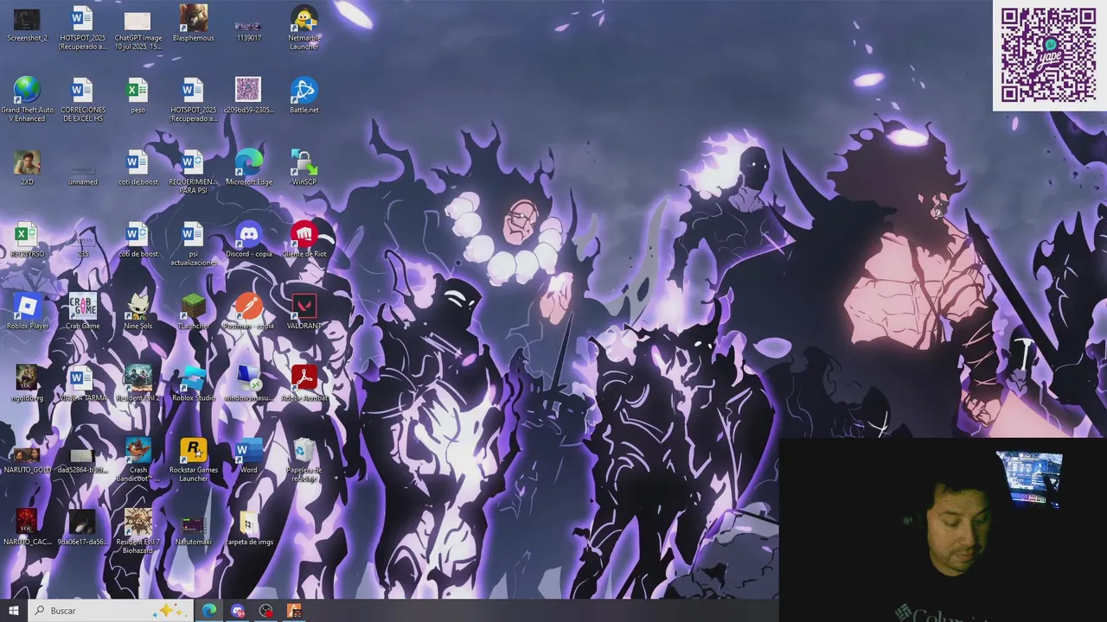
Task: Launch Microsoft Edge from the desktop shortcut
Action: (x=248, y=168)
